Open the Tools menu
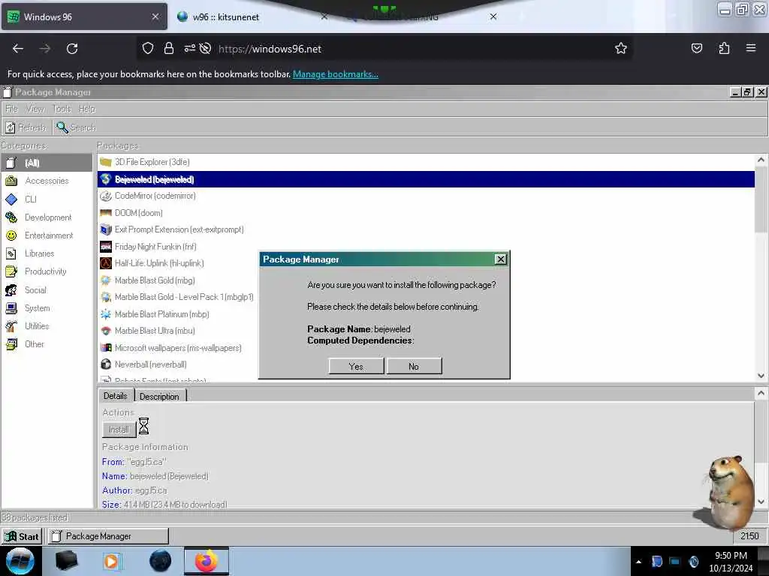This screenshot has height=576, width=769. click(x=62, y=109)
